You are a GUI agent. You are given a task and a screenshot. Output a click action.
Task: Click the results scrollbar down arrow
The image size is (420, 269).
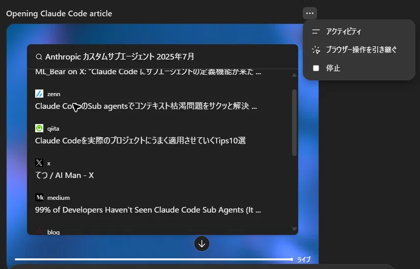point(294,229)
